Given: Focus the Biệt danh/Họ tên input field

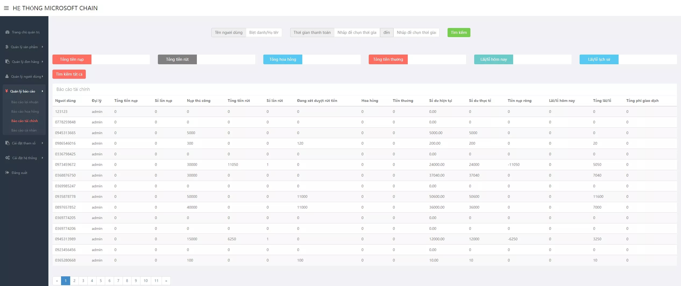Looking at the screenshot, I should pos(264,33).
